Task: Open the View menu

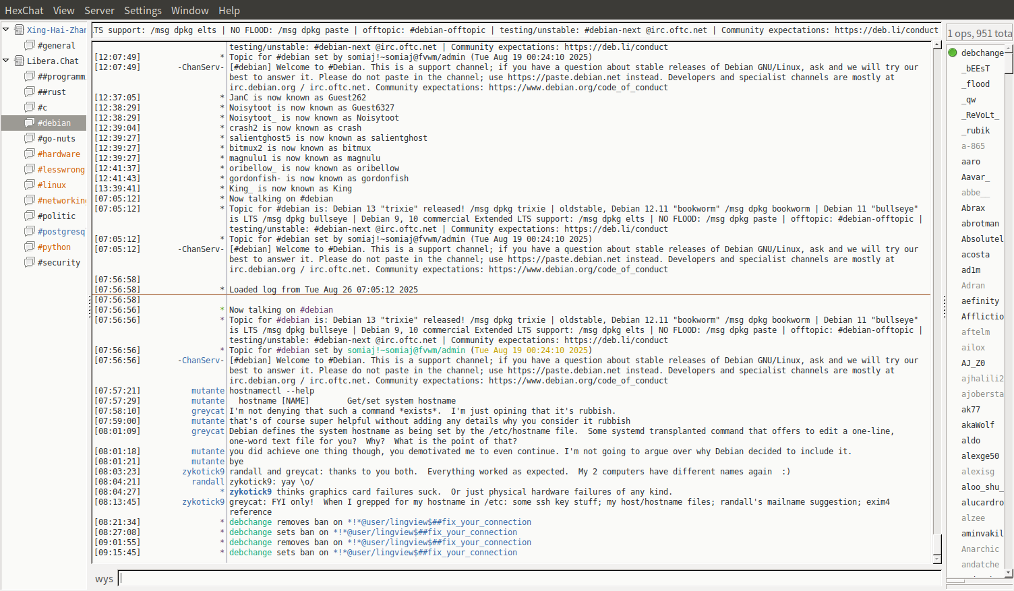Action: click(x=64, y=10)
